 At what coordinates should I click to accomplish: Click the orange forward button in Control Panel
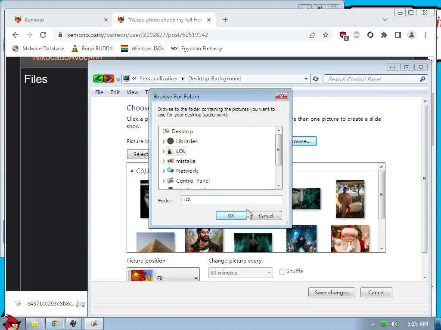click(109, 79)
